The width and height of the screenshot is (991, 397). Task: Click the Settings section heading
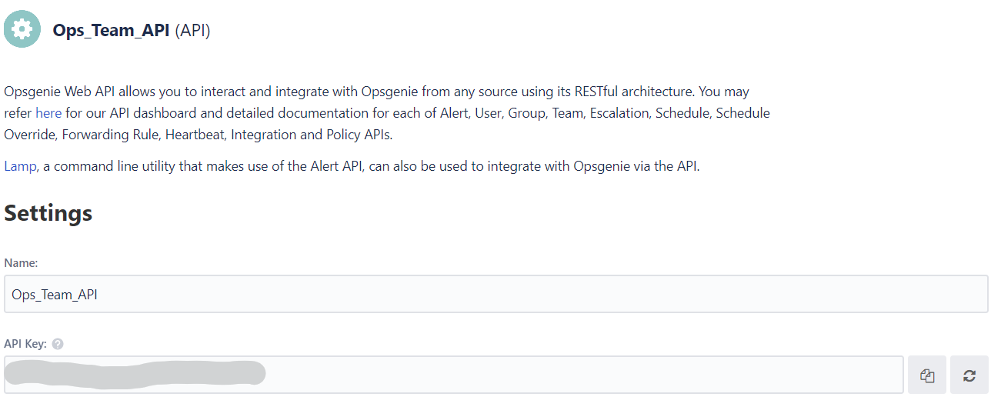[x=48, y=213]
